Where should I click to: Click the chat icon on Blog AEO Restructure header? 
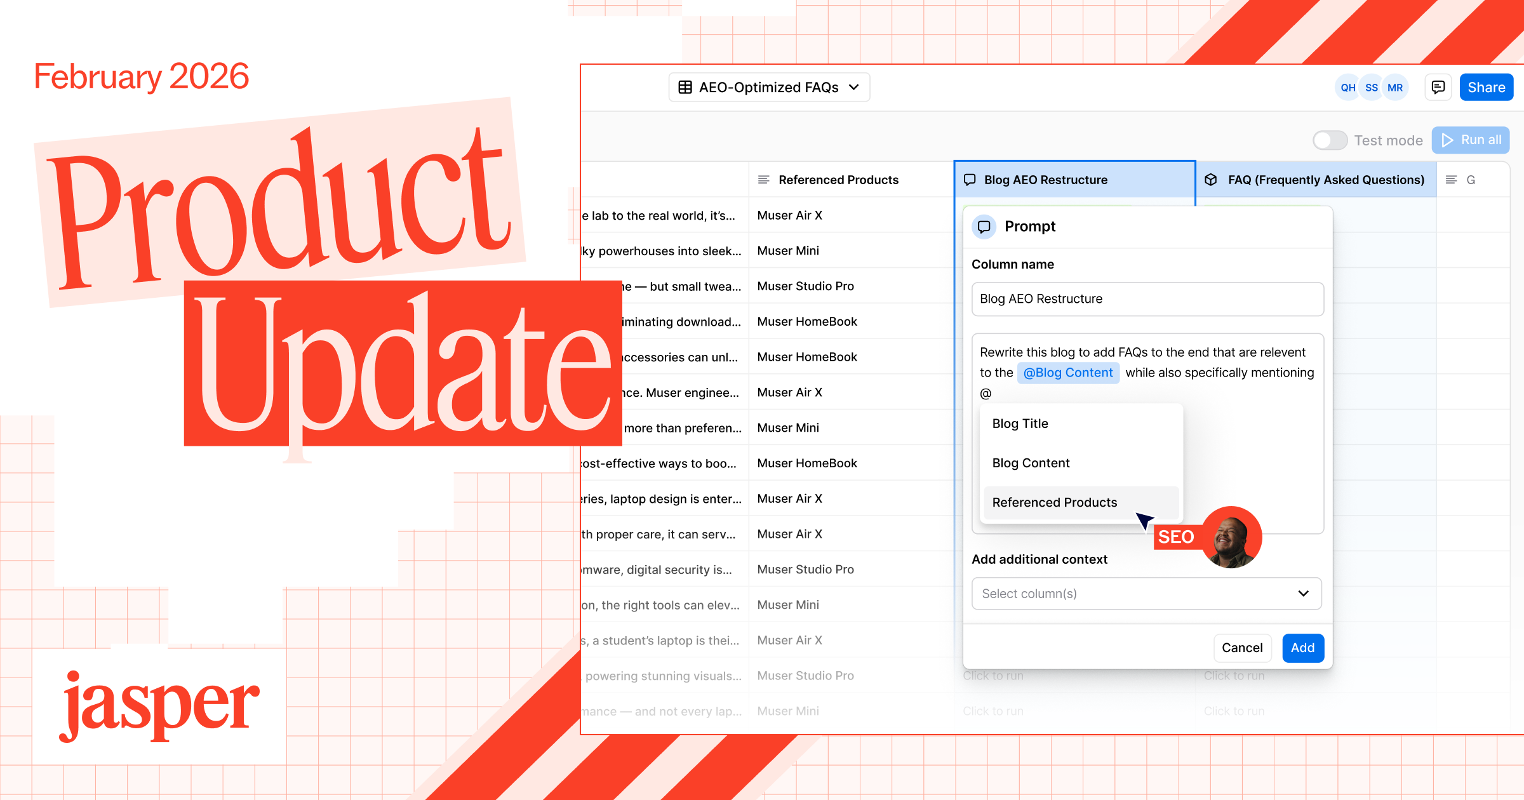pos(970,180)
